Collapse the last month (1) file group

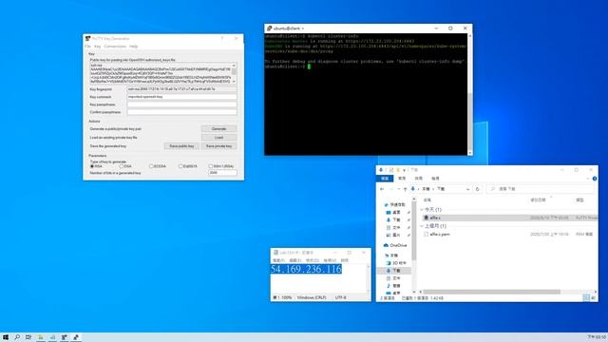click(x=422, y=226)
